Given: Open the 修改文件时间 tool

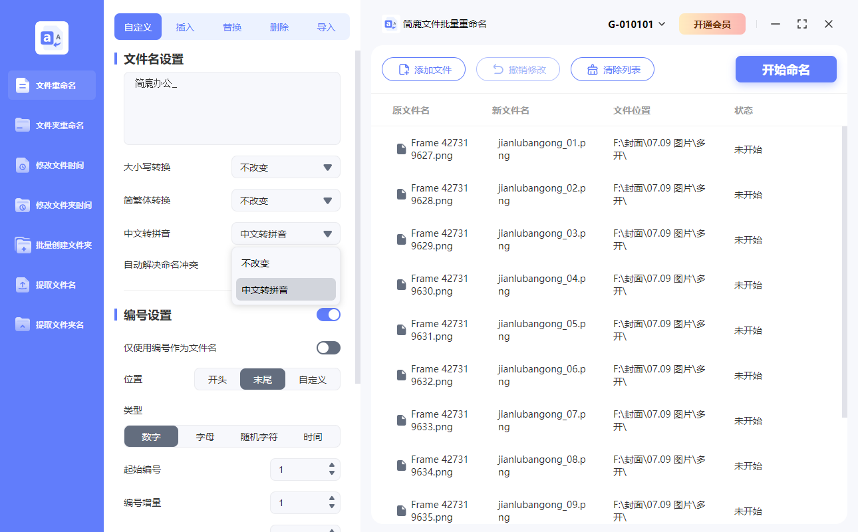Looking at the screenshot, I should [51, 165].
